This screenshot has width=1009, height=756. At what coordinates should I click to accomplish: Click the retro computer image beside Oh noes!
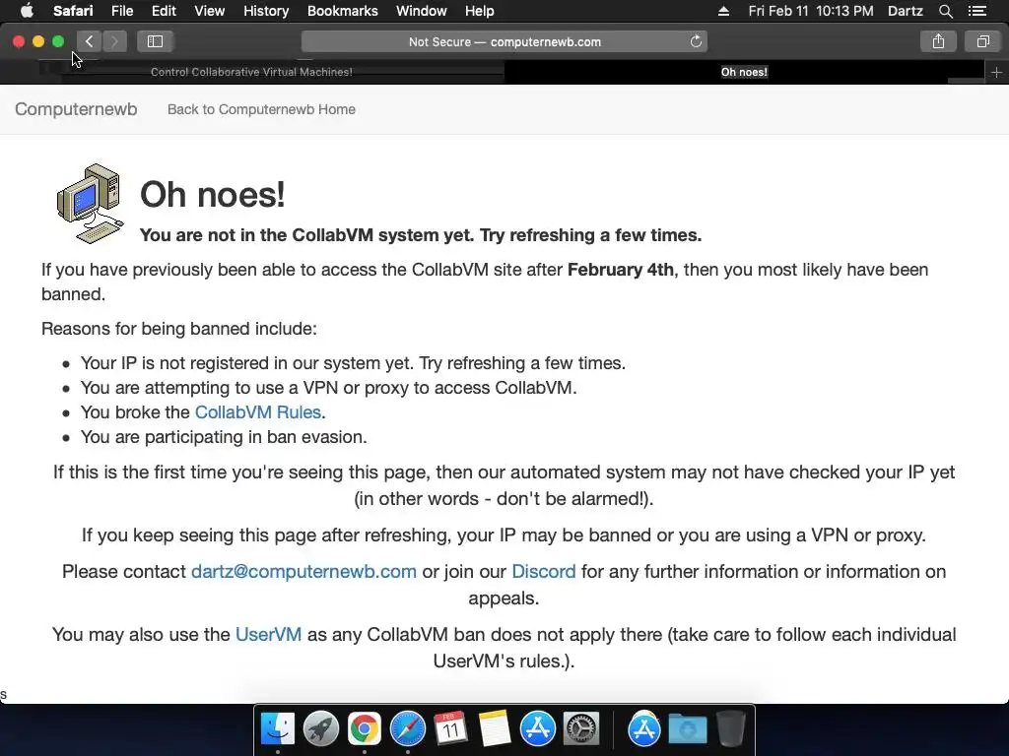90,203
